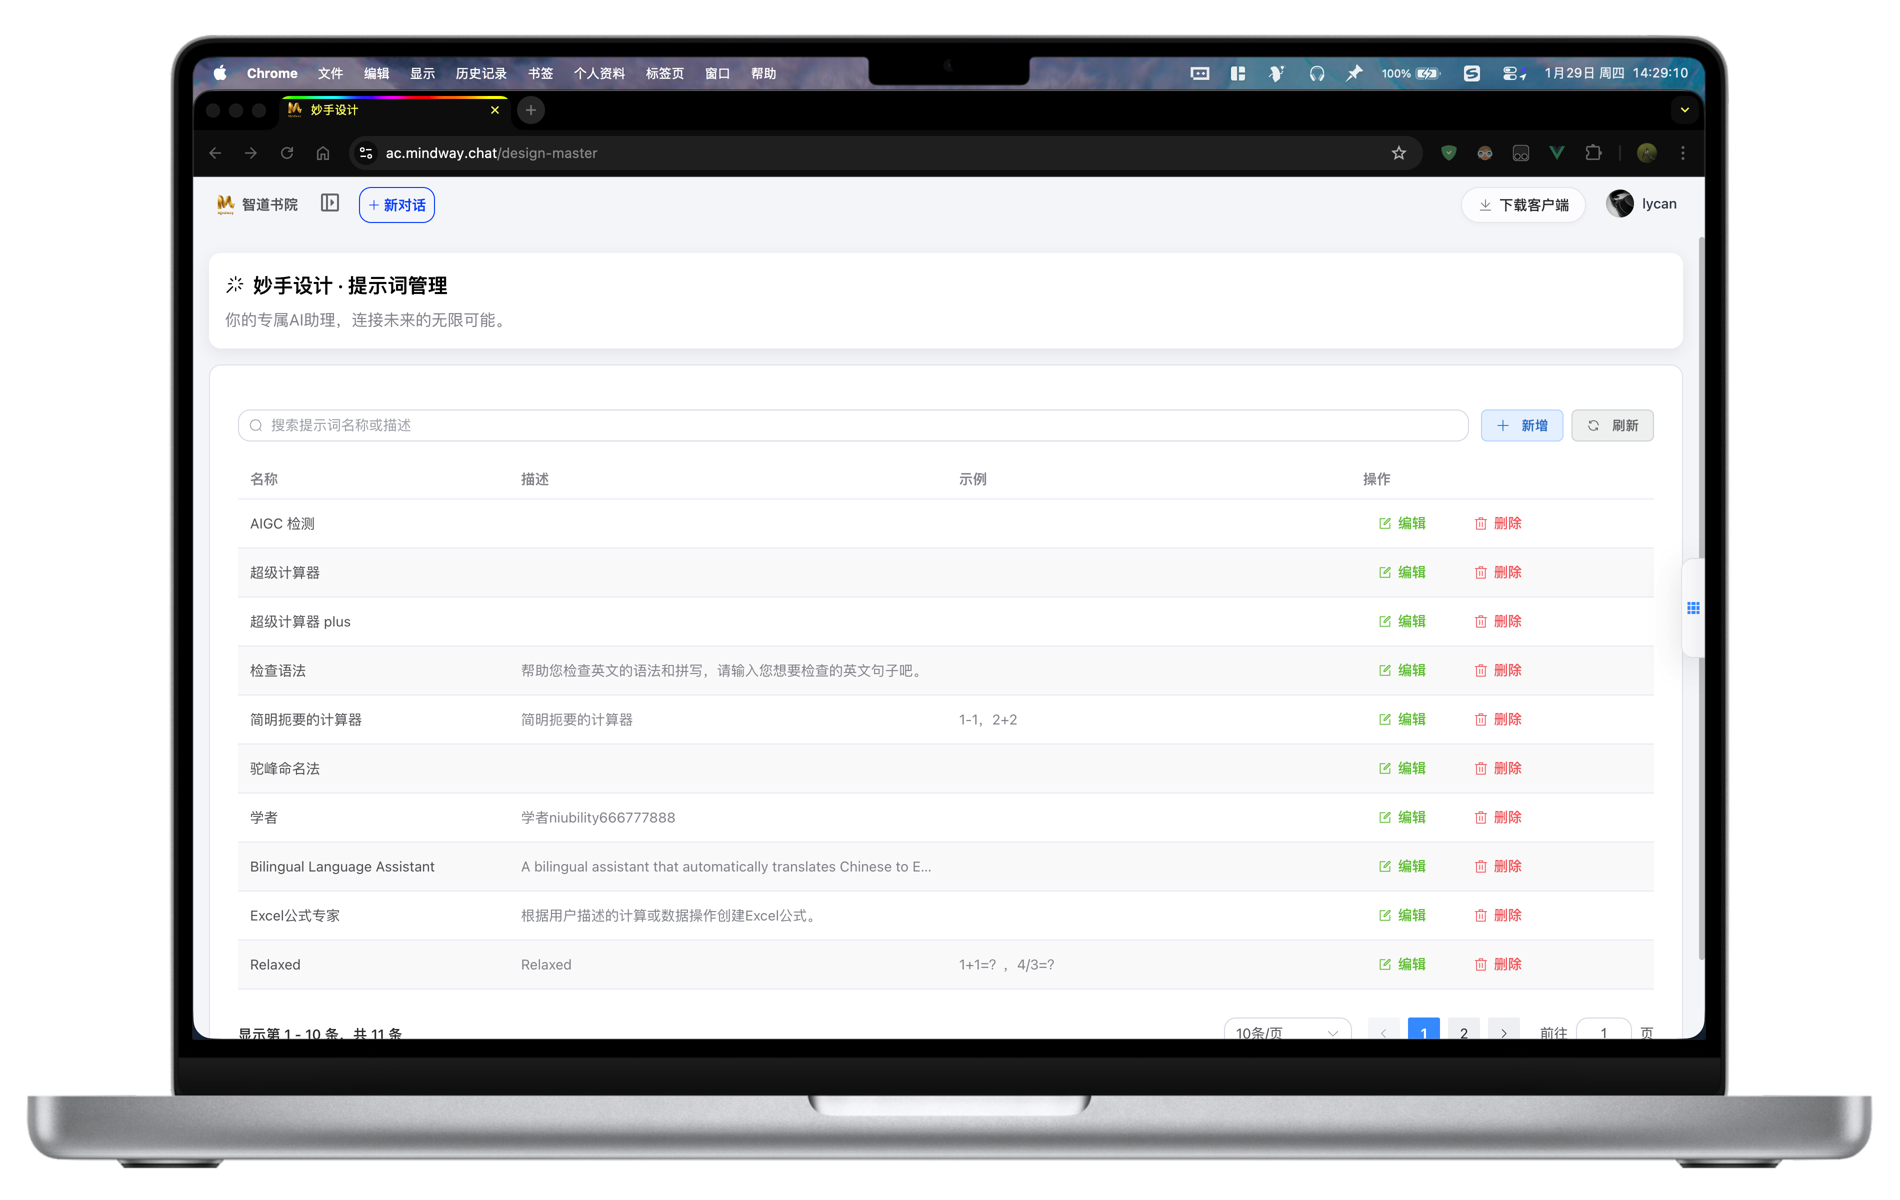This screenshot has width=1900, height=1200.
Task: Click the 简明扼要的计算器 name cell
Action: pyautogui.click(x=306, y=718)
